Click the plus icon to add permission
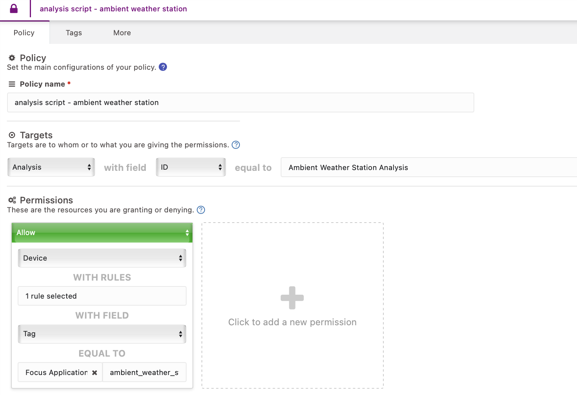Viewport: 577px width, 395px height. [292, 298]
